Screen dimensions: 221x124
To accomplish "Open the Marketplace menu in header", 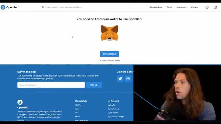I will (156, 7).
